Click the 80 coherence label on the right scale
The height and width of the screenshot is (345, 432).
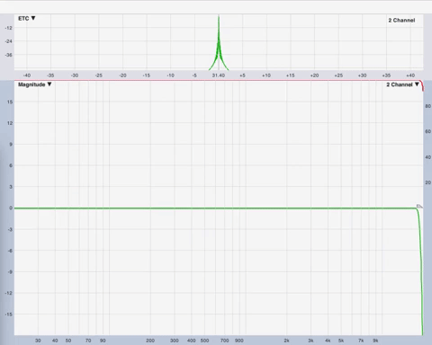428,106
